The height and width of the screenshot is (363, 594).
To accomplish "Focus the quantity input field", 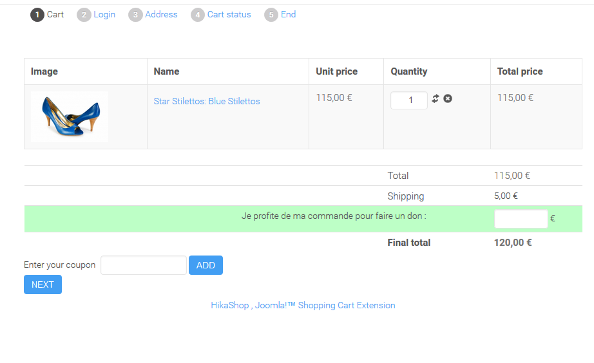I will (409, 100).
